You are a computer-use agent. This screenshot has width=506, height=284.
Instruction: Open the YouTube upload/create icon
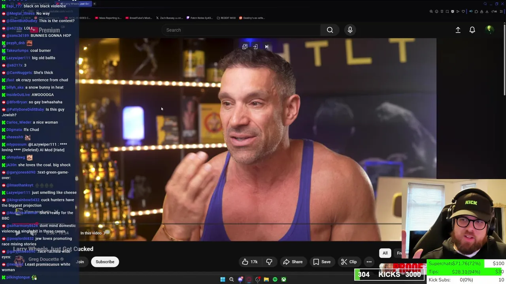point(458,30)
